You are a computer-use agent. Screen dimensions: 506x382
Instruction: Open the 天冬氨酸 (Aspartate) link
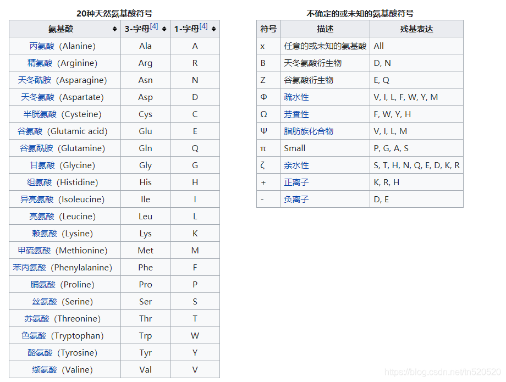[x=37, y=97]
